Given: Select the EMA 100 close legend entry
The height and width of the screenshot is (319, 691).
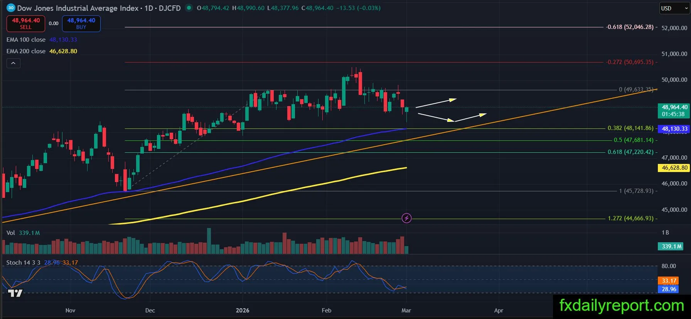Looking at the screenshot, I should [26, 40].
